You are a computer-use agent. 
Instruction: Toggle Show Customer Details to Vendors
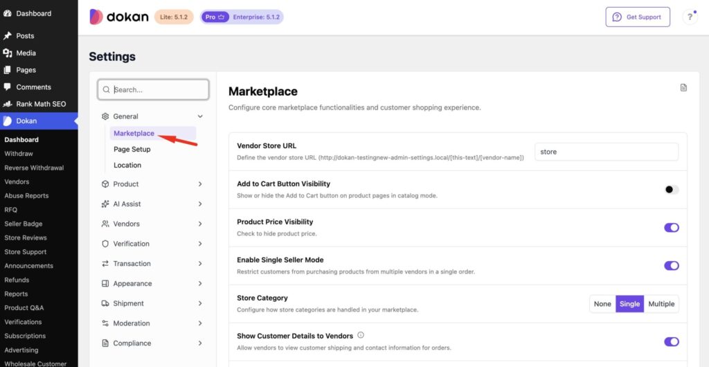(672, 341)
